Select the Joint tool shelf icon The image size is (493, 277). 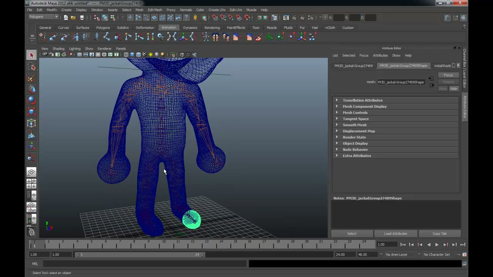click(x=107, y=37)
